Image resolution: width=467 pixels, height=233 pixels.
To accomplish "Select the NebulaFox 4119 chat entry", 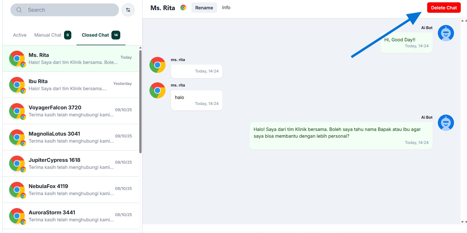I will [71, 190].
